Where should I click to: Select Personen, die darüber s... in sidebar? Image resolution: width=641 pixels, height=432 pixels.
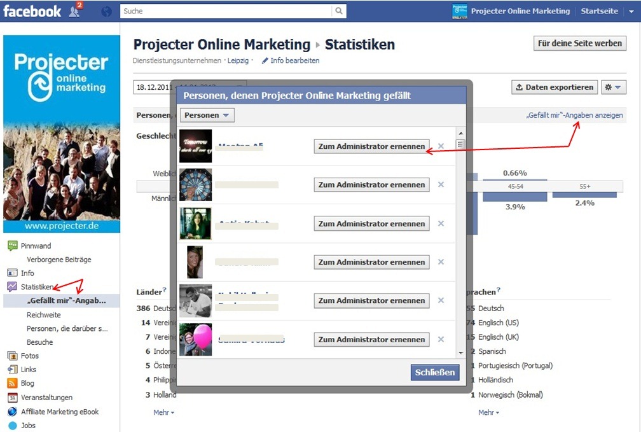[67, 328]
